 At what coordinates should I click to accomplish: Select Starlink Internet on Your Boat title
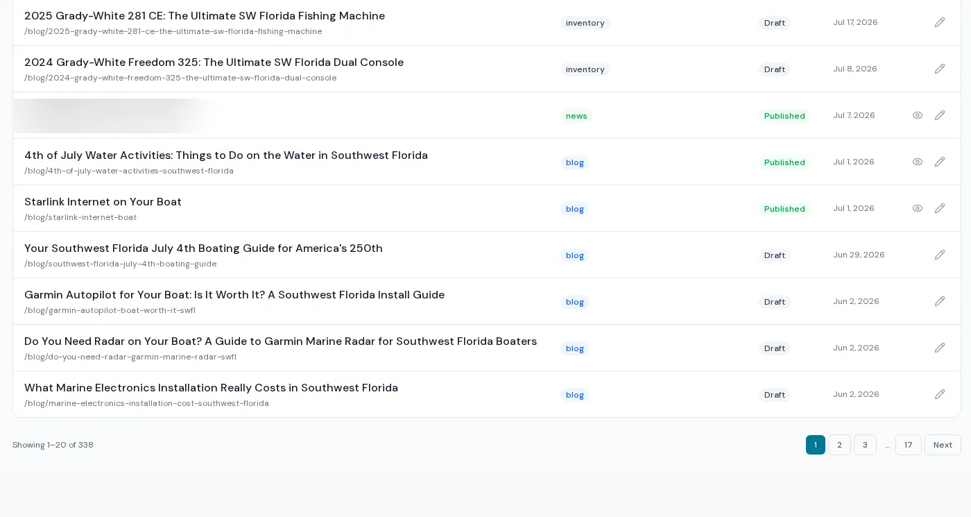pyautogui.click(x=103, y=202)
